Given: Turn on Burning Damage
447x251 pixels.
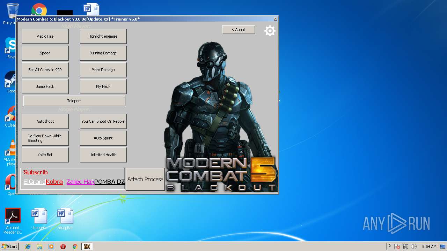Looking at the screenshot, I should [103, 53].
